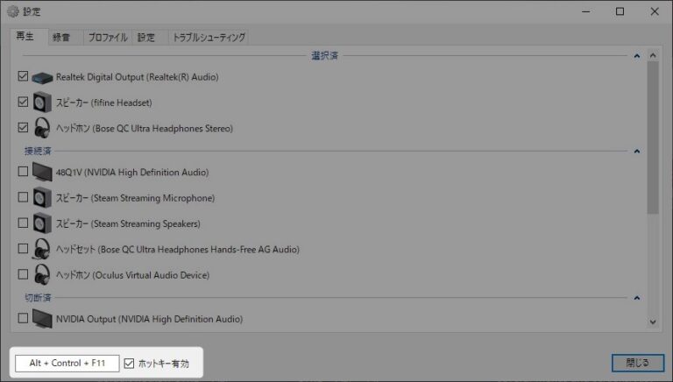This screenshot has width=673, height=382.
Task: Click the Bose Hands-Free AG Audio headset icon
Action: 43,250
